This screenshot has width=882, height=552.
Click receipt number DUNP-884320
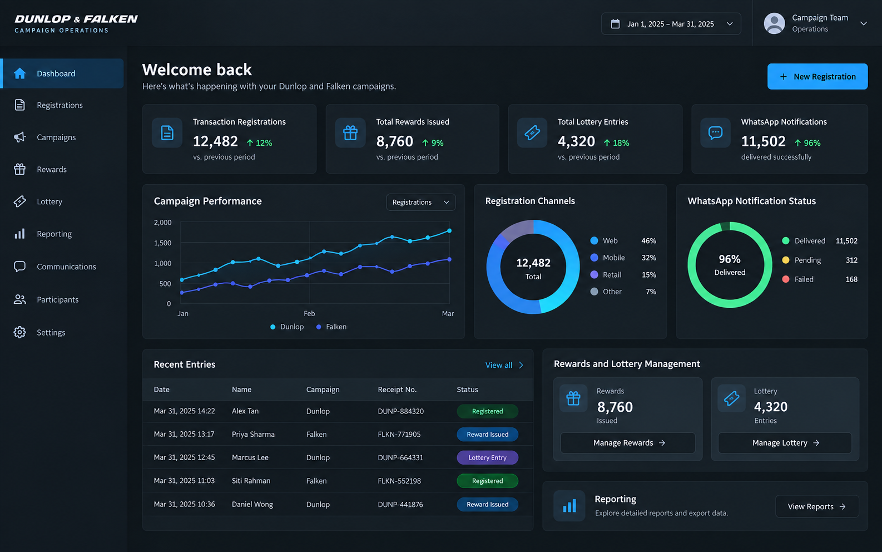[x=400, y=411]
